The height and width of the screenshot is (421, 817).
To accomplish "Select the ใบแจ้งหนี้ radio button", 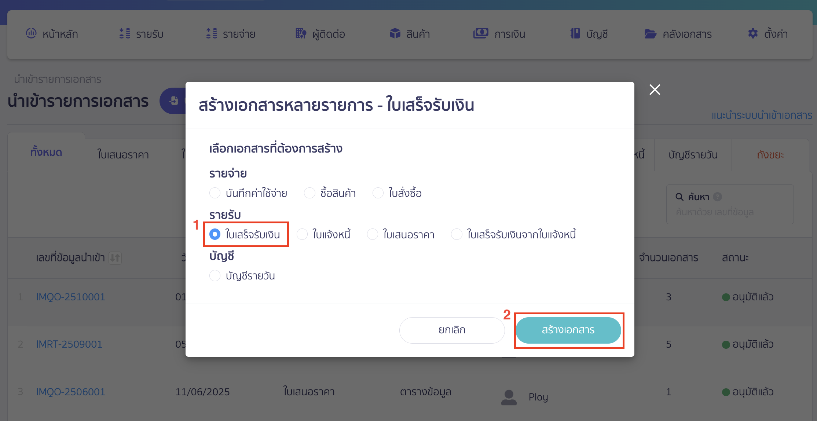I will point(302,234).
